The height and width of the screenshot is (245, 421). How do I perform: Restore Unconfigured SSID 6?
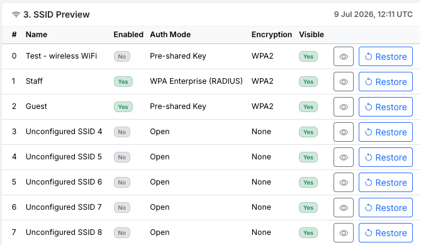[386, 183]
